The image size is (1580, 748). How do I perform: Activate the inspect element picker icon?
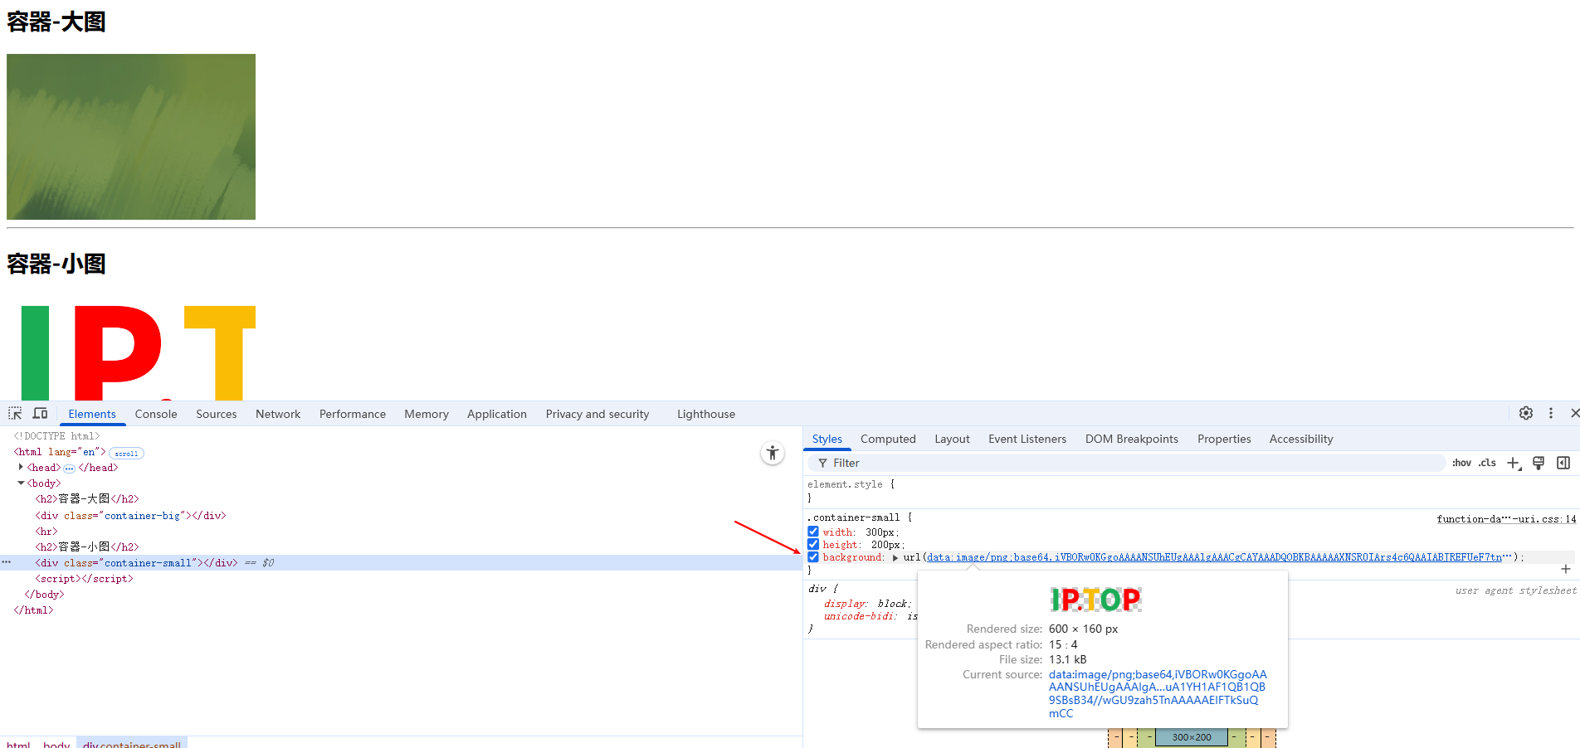pos(15,413)
